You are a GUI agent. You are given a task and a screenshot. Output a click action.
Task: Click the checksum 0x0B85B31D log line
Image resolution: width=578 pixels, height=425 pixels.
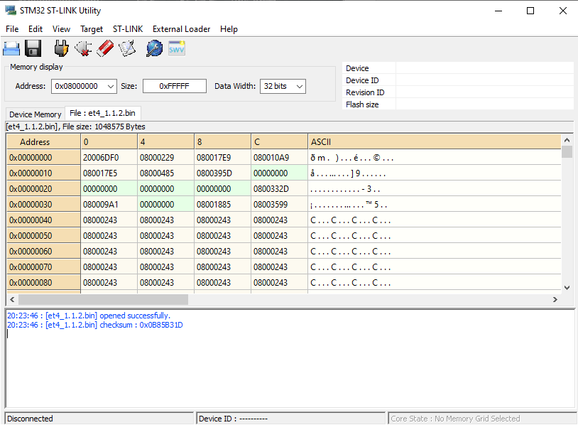coord(95,325)
